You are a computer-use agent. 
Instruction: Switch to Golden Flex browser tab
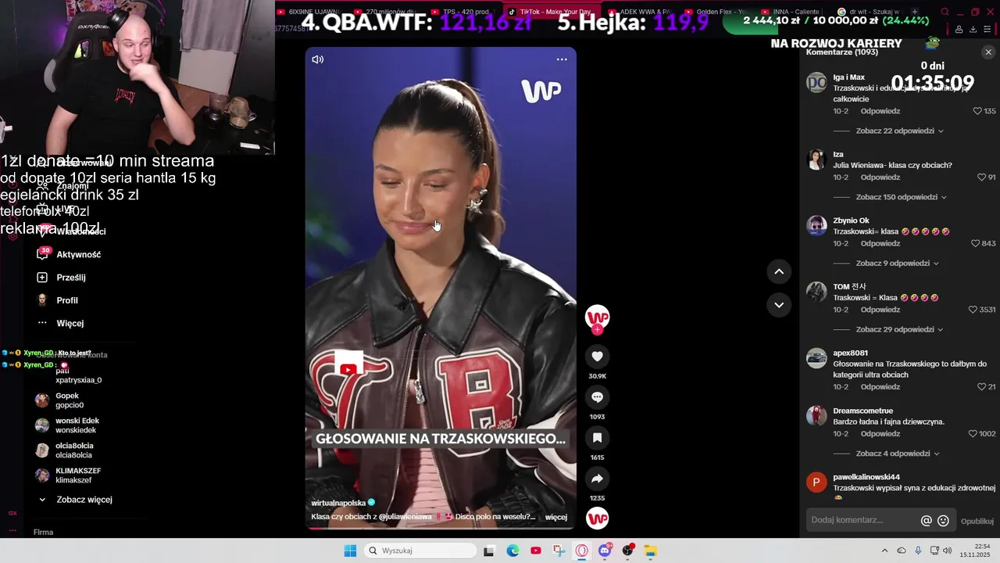pyautogui.click(x=716, y=12)
